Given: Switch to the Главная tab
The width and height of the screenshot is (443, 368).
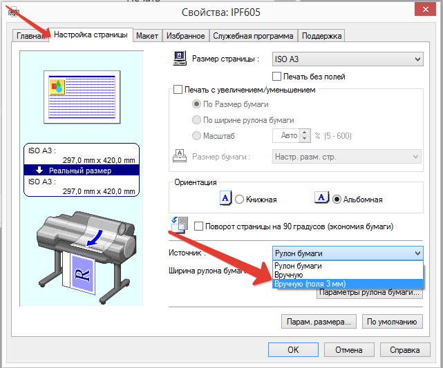Looking at the screenshot, I should click(x=30, y=36).
